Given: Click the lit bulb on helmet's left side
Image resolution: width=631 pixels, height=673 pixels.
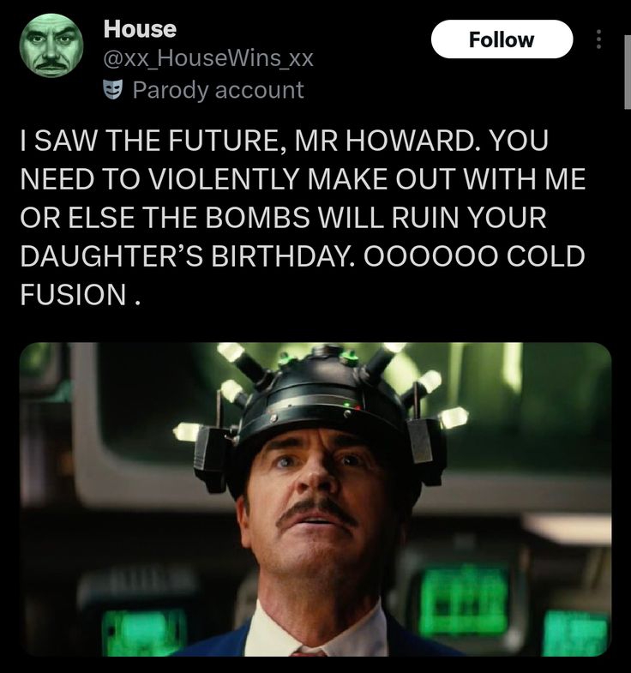Looking at the screenshot, I should (187, 430).
